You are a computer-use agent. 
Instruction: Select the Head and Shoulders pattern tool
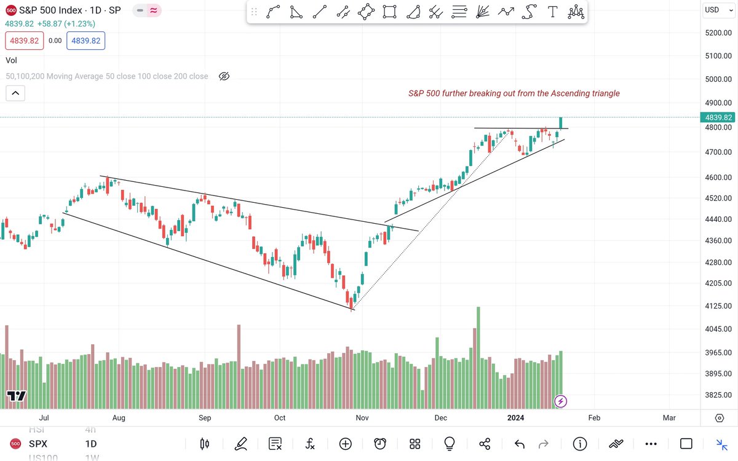pyautogui.click(x=576, y=12)
